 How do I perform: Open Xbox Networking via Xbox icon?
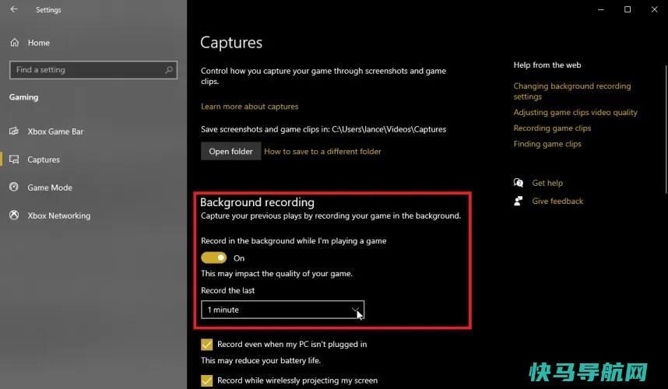pyautogui.click(x=14, y=215)
